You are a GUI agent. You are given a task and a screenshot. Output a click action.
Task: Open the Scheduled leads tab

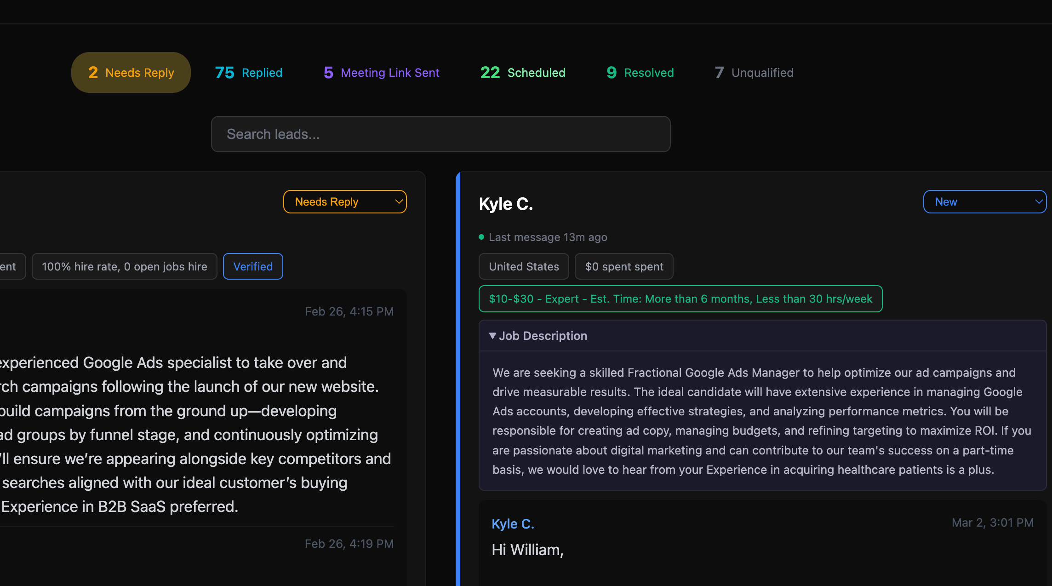(x=522, y=72)
